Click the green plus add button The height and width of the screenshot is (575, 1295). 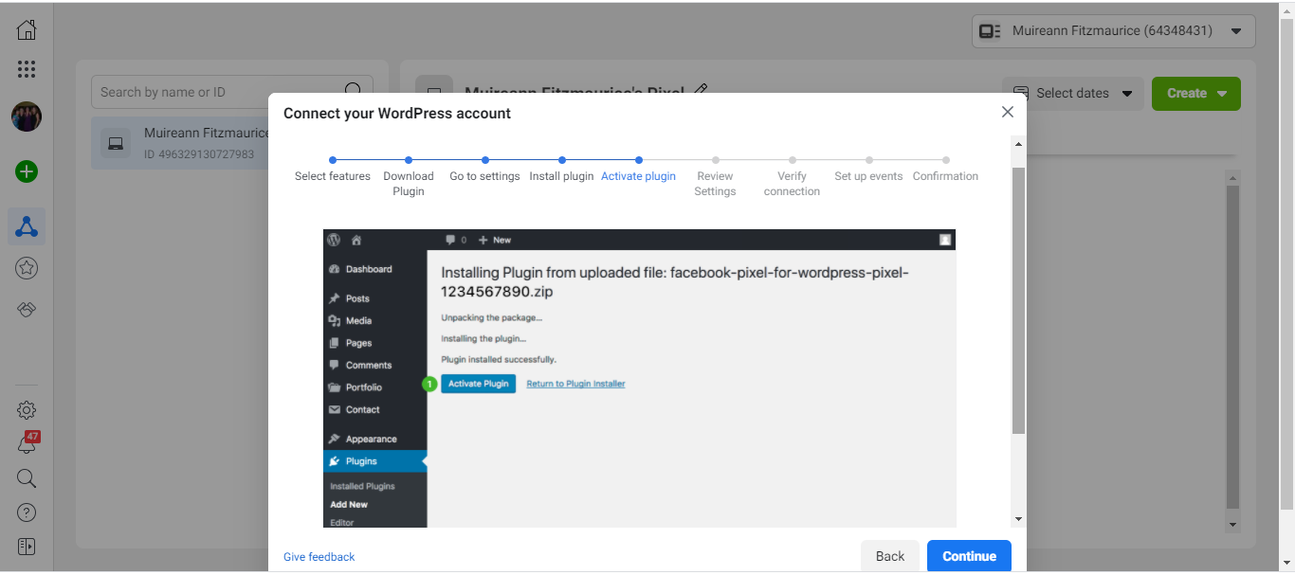click(x=27, y=171)
